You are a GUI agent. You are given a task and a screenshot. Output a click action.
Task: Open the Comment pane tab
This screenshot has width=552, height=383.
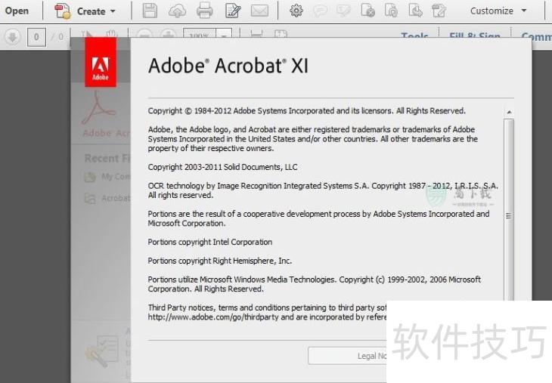point(536,36)
